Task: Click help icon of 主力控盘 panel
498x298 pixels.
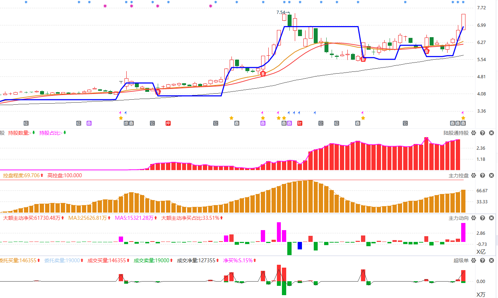Action: [482, 175]
